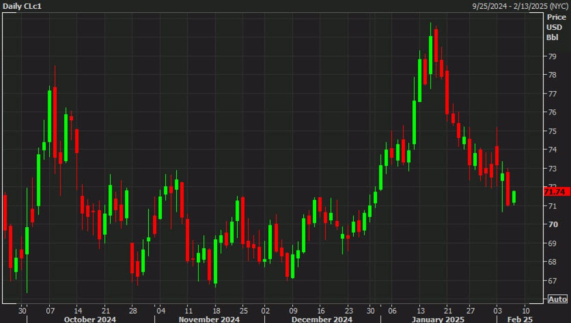Viewport: 571px width, 323px height.
Task: Click the 16 date tick in December
Action: click(x=321, y=311)
